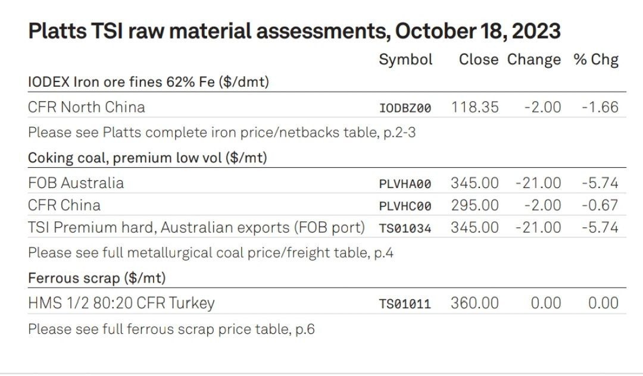The image size is (643, 376).
Task: Select the % Chg column header
Action: click(596, 60)
